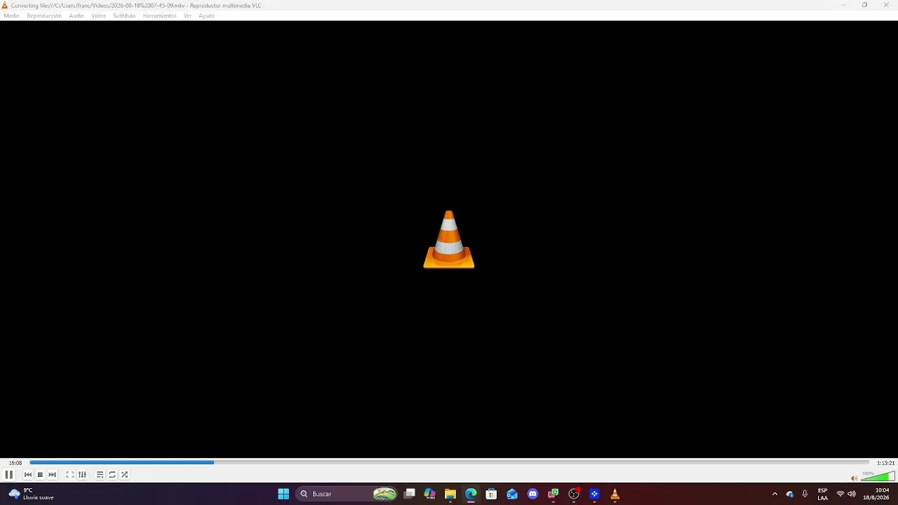Viewport: 898px width, 505px height.
Task: Open the Ayuda menu
Action: coord(206,15)
